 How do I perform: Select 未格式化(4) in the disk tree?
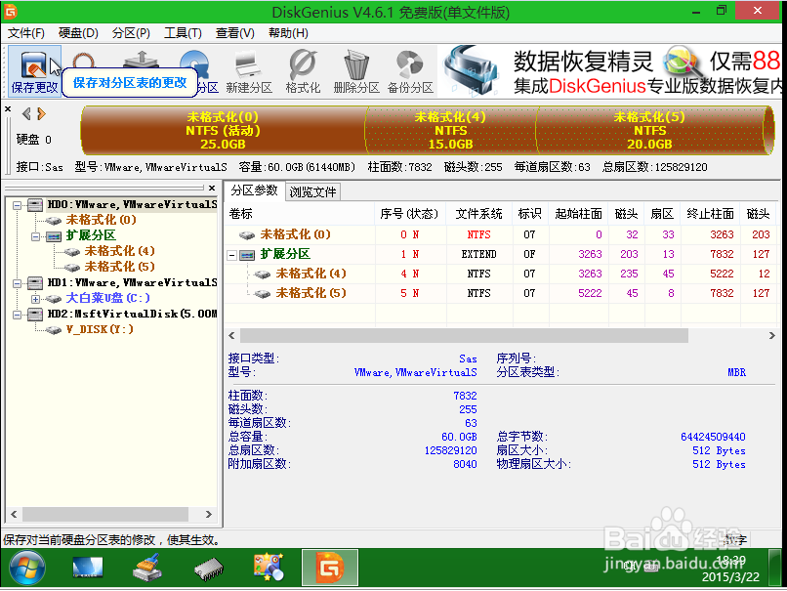point(119,251)
